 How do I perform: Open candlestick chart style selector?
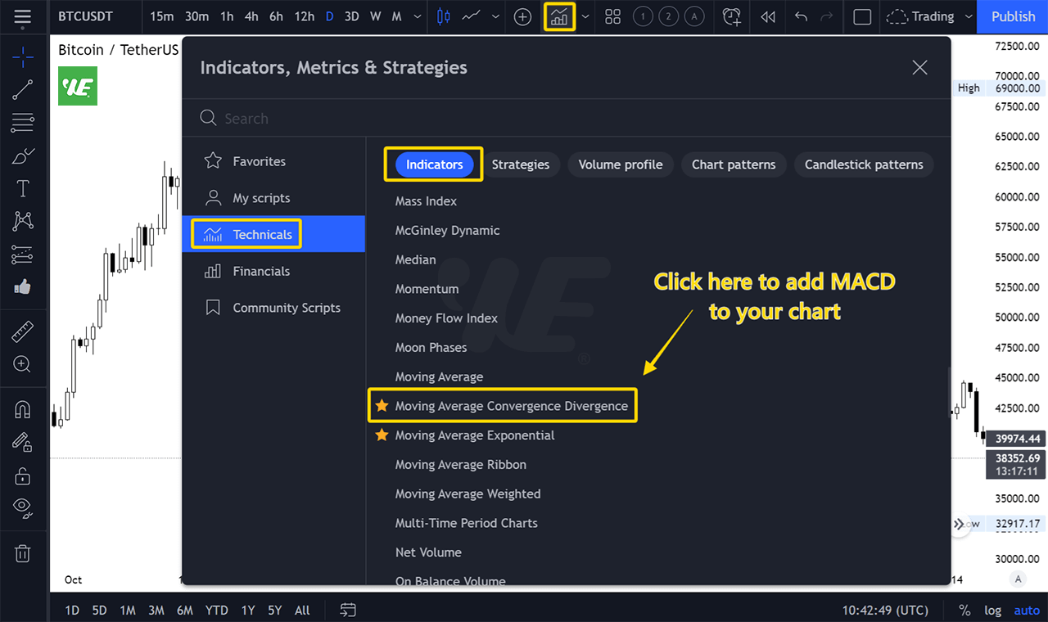pyautogui.click(x=444, y=16)
